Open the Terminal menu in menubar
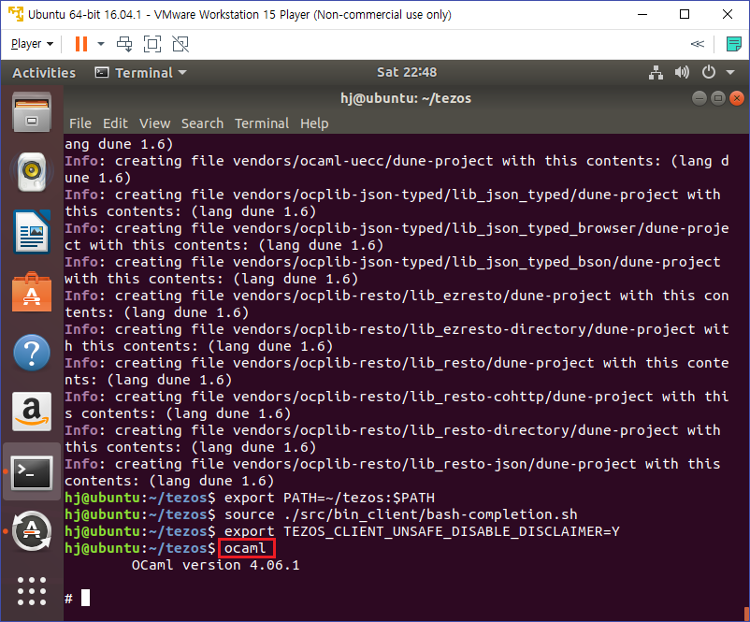Viewport: 750px width, 622px height. click(262, 123)
